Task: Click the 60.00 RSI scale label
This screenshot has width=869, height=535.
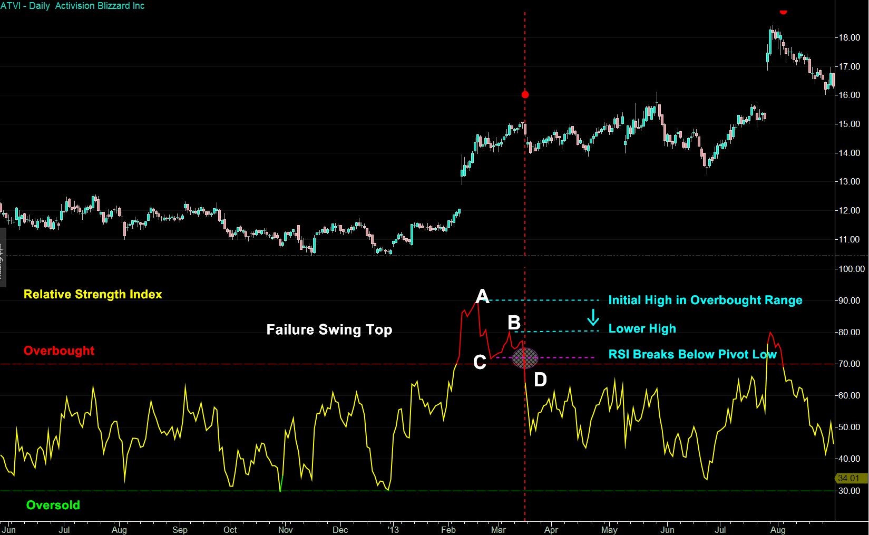Action: point(850,396)
